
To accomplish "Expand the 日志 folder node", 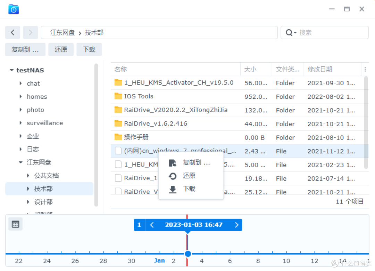I will tap(20, 149).
